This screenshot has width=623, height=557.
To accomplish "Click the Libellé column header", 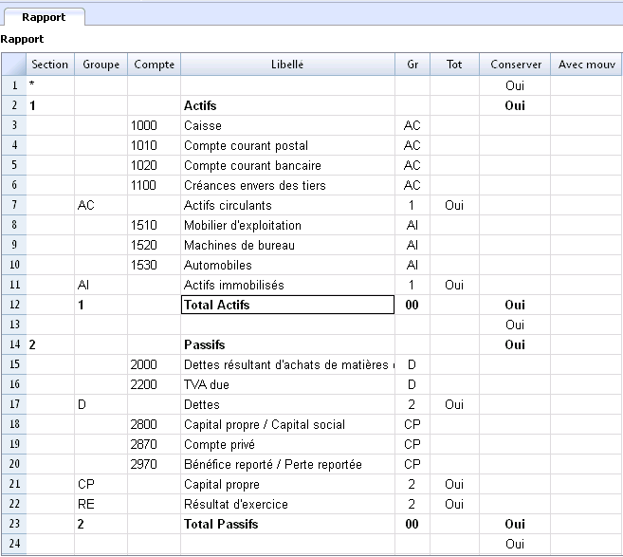I will [287, 65].
